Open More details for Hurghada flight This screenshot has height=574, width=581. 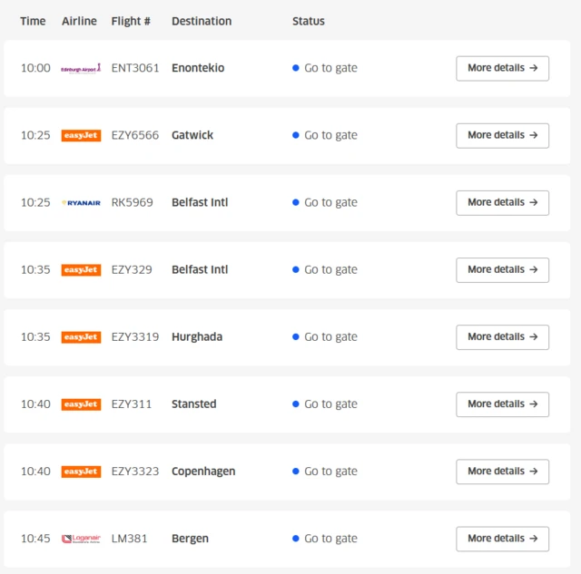502,337
